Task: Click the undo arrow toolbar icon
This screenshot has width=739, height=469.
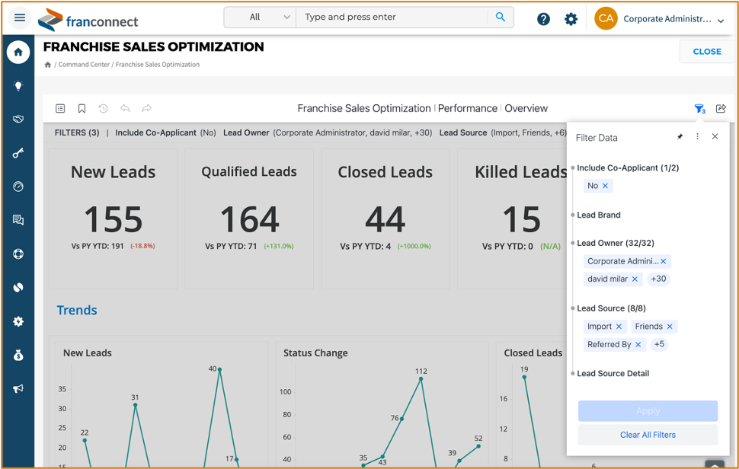Action: tap(125, 108)
